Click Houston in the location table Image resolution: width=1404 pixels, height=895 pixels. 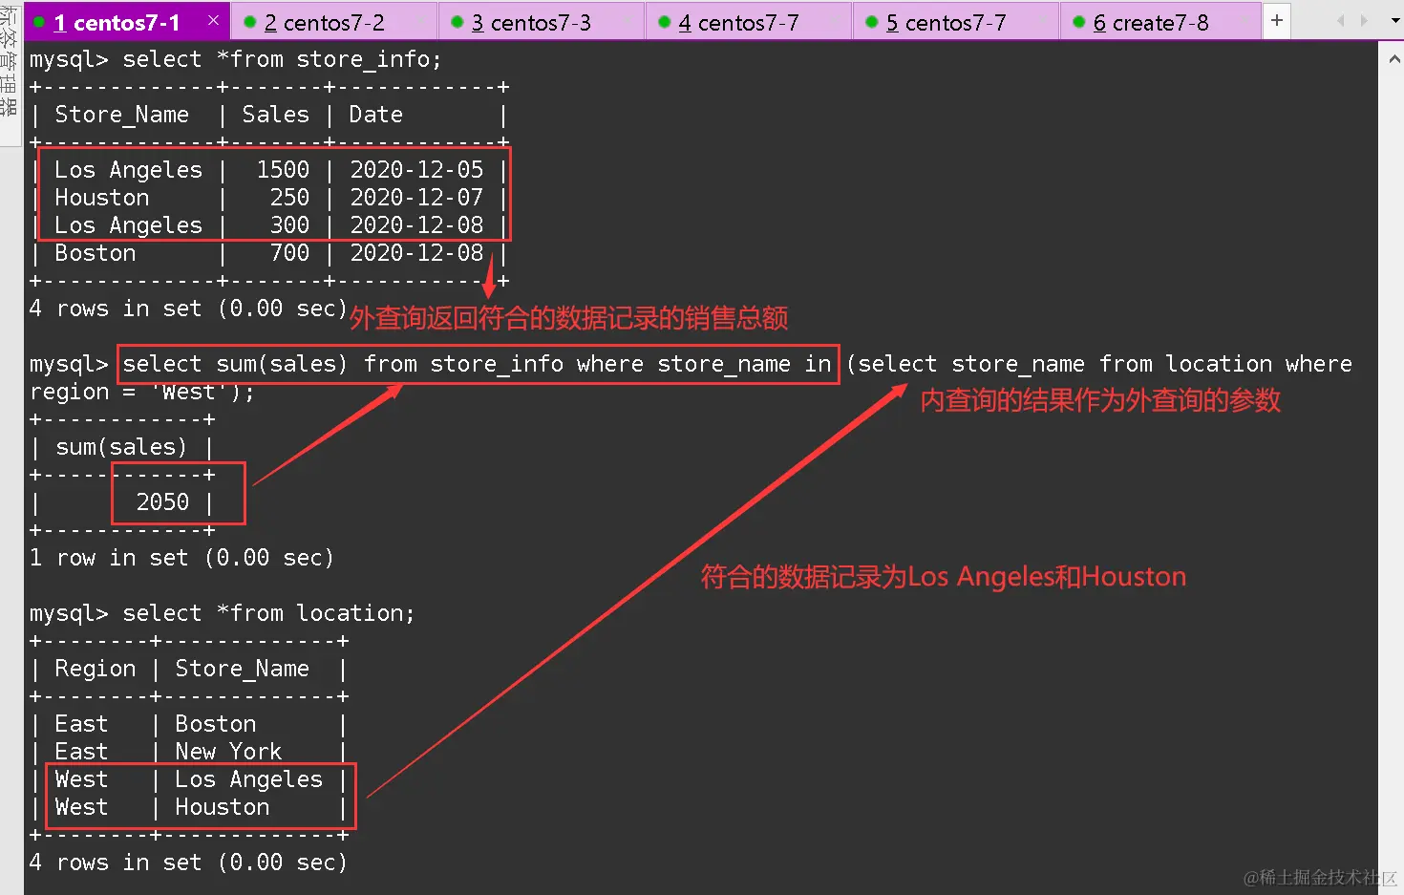click(223, 807)
